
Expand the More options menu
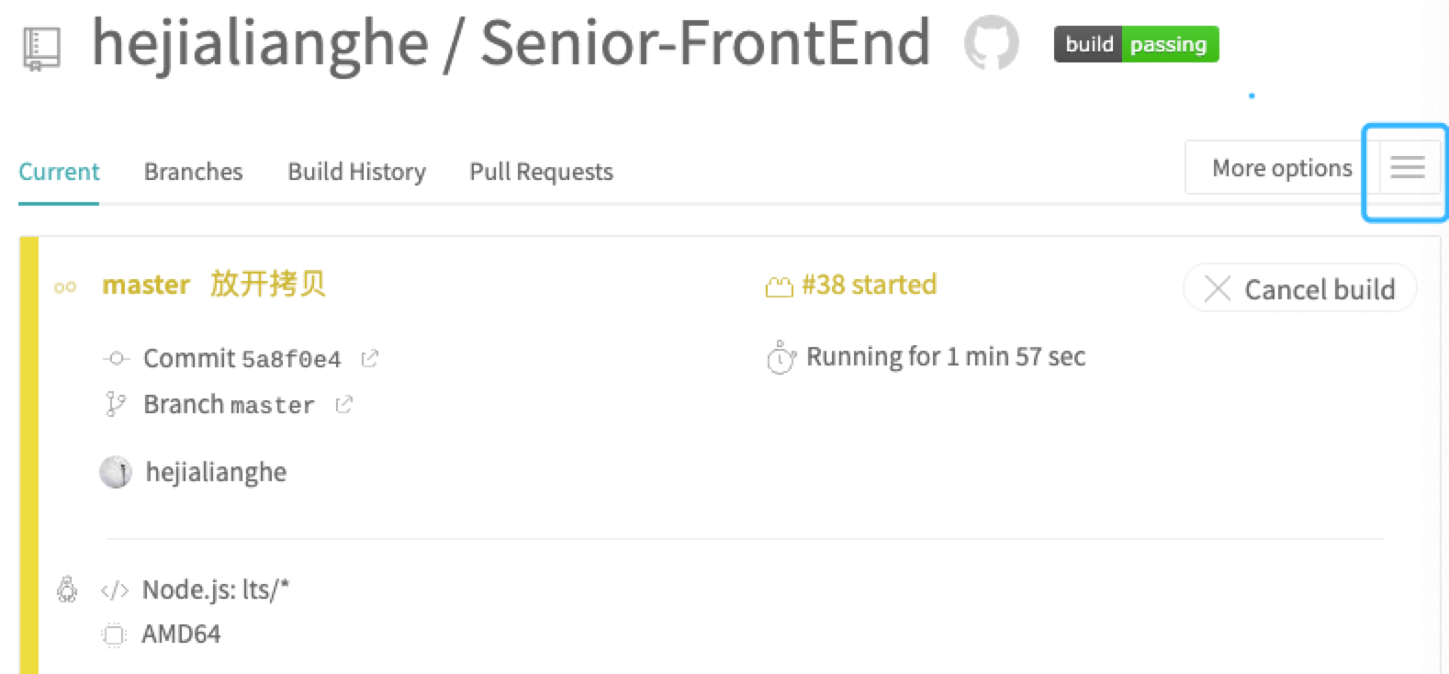pyautogui.click(x=1281, y=168)
